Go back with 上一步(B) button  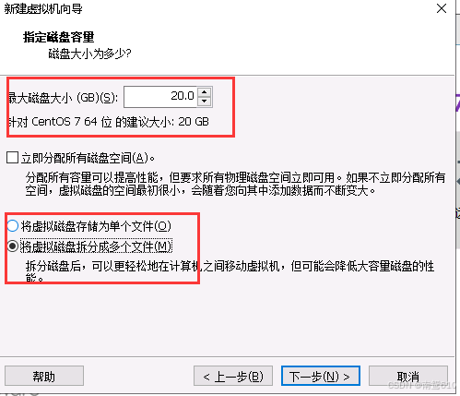[x=233, y=376]
